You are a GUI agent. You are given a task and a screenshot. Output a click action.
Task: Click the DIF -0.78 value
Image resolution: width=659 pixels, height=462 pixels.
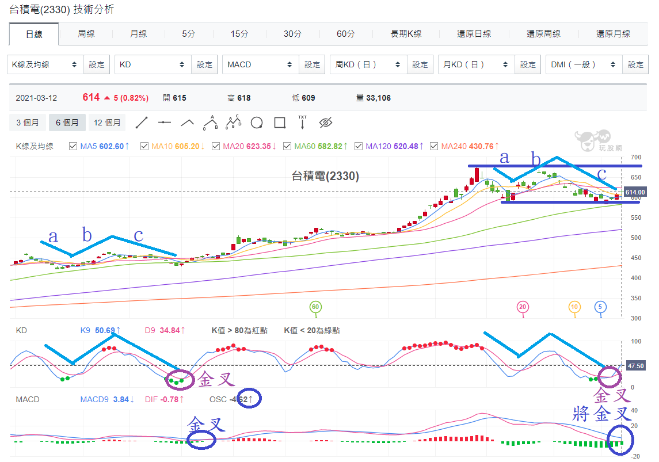[x=164, y=399]
